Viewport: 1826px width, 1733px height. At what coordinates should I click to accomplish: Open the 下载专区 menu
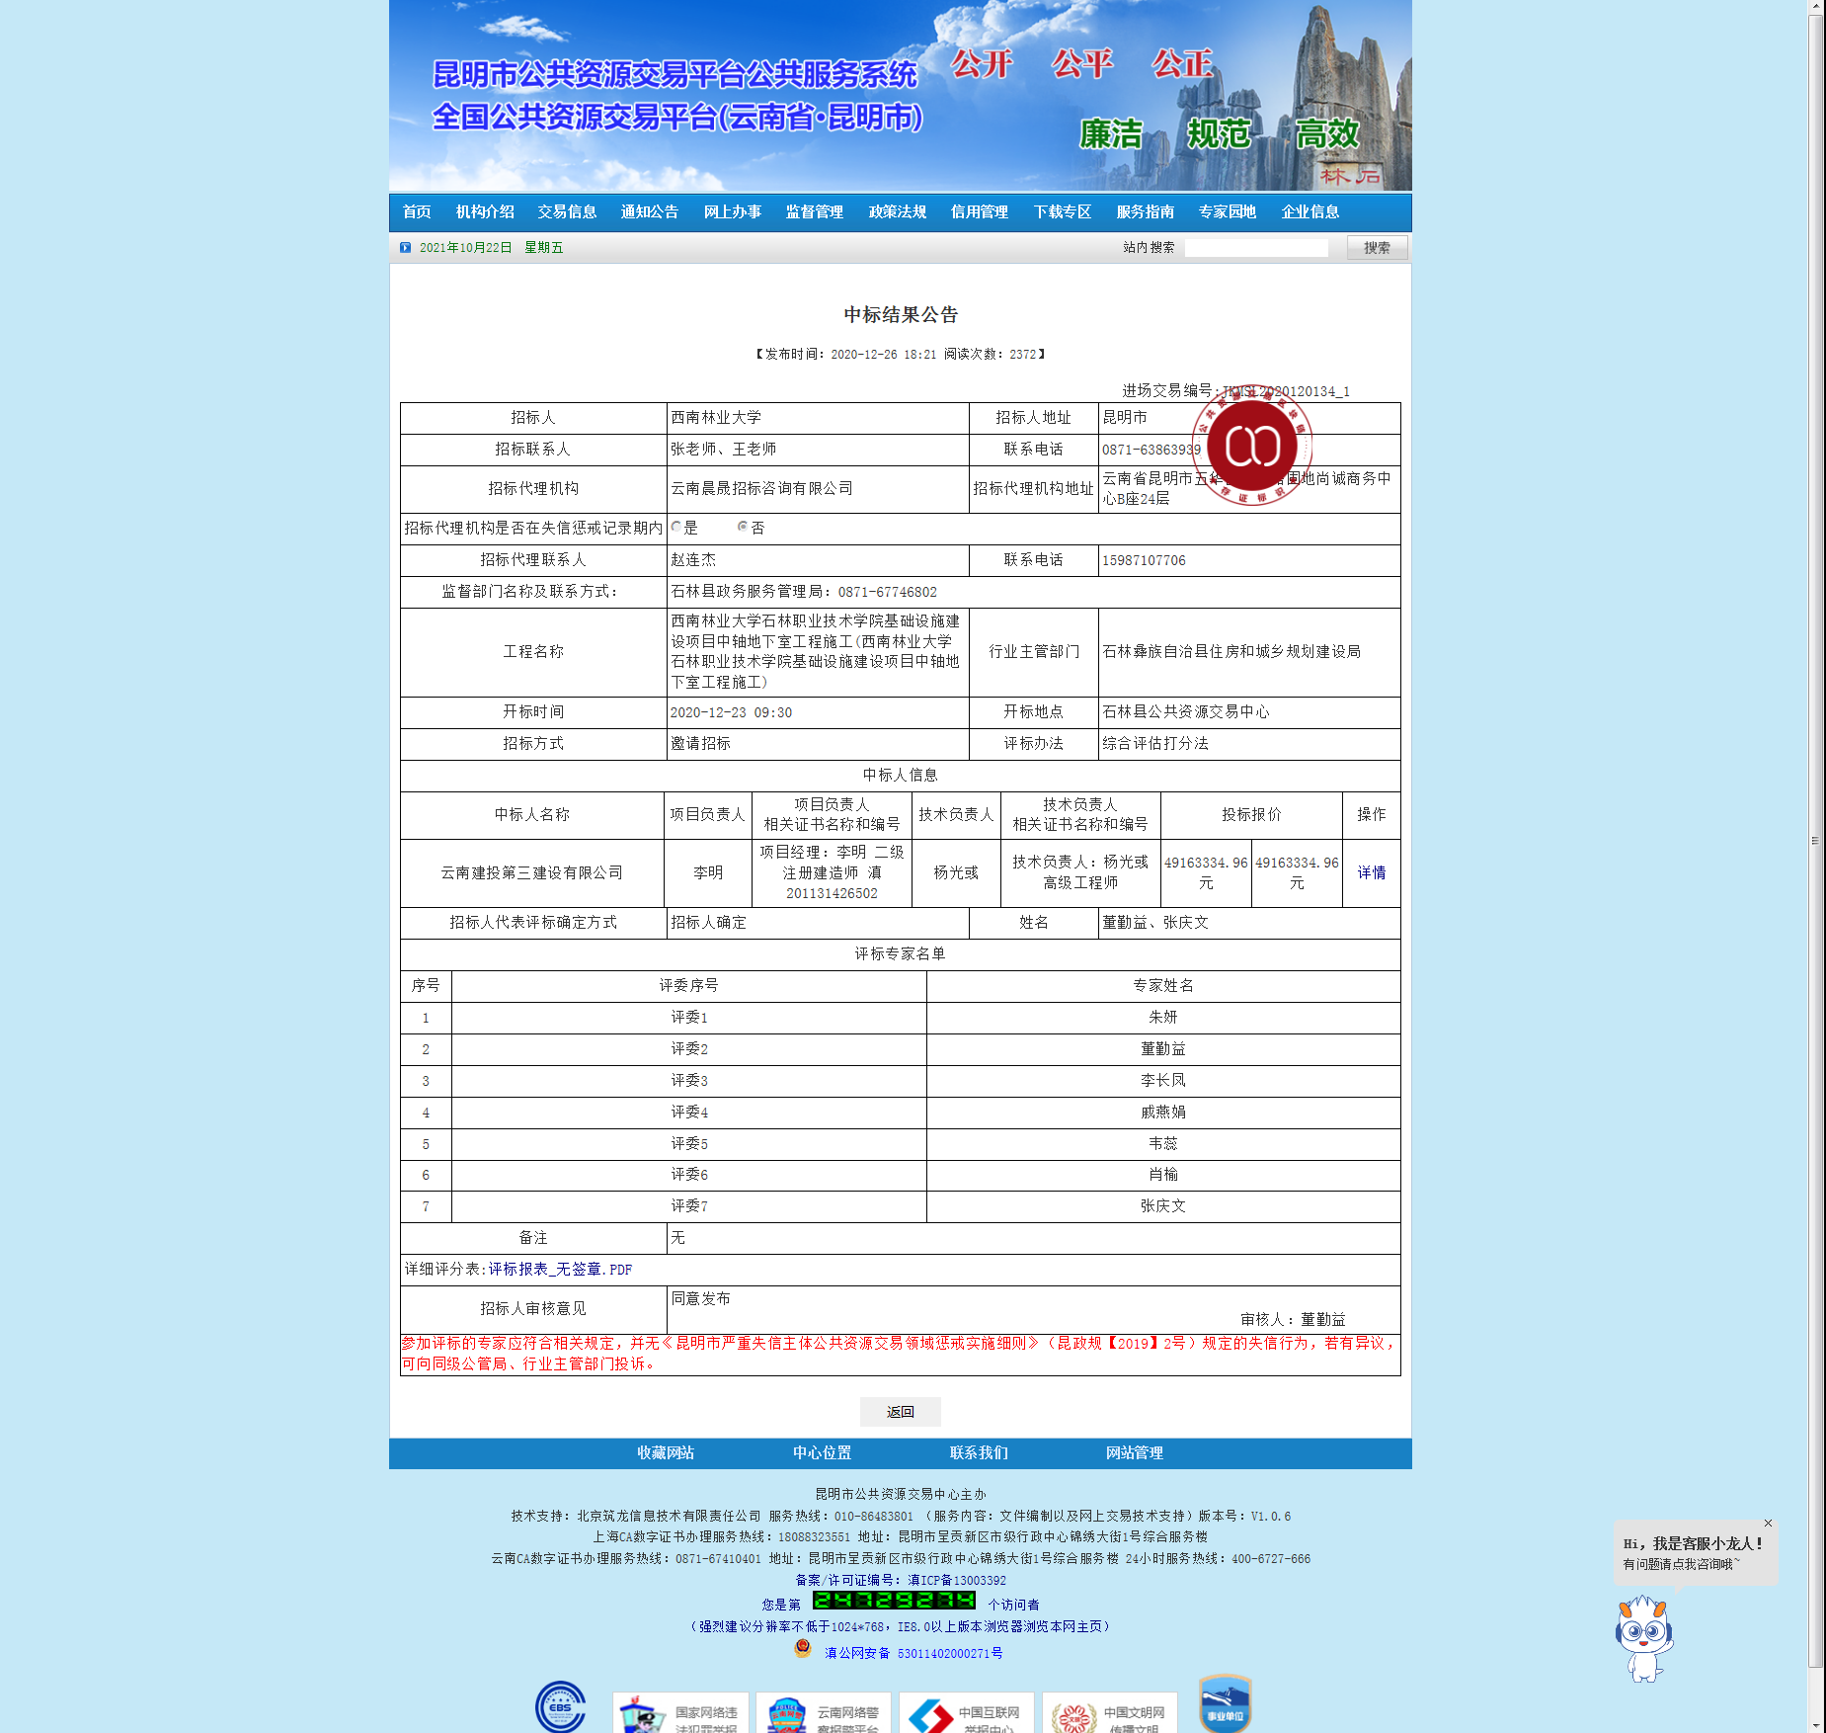pyautogui.click(x=1063, y=212)
